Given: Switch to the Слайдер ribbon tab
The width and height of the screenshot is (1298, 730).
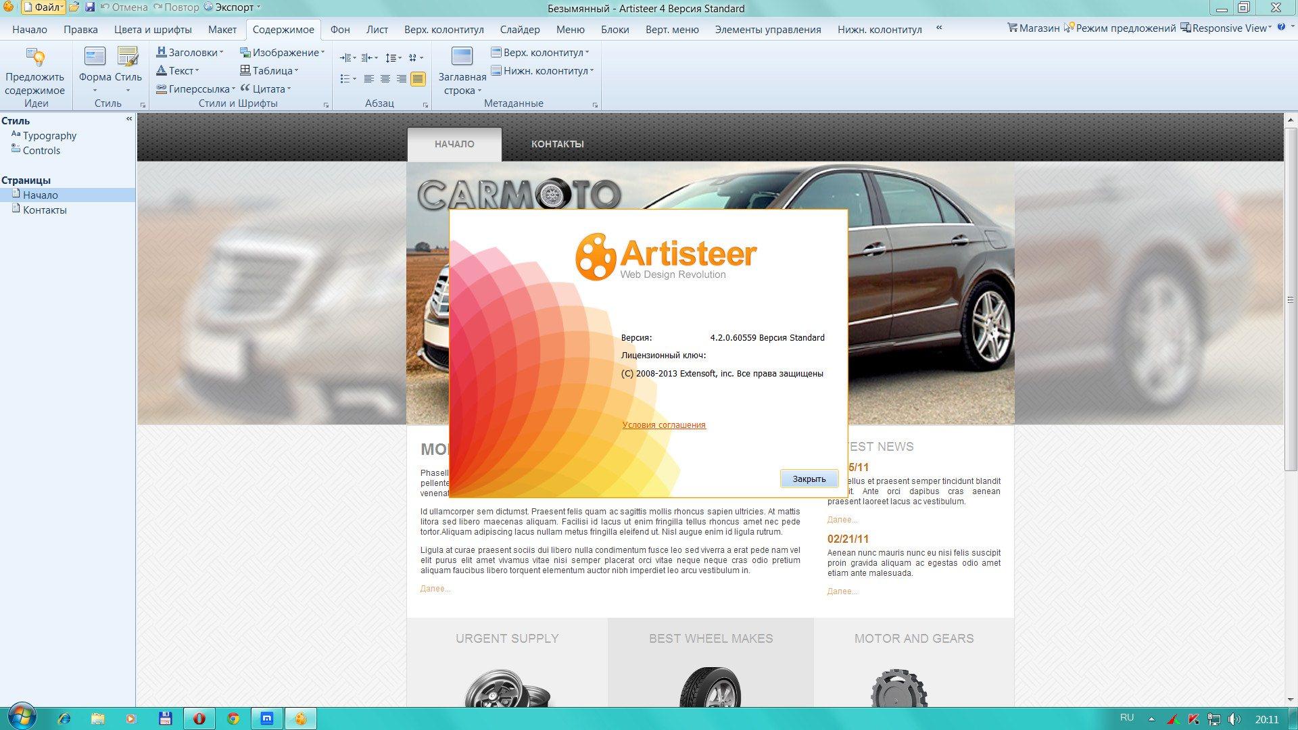Looking at the screenshot, I should pyautogui.click(x=520, y=29).
